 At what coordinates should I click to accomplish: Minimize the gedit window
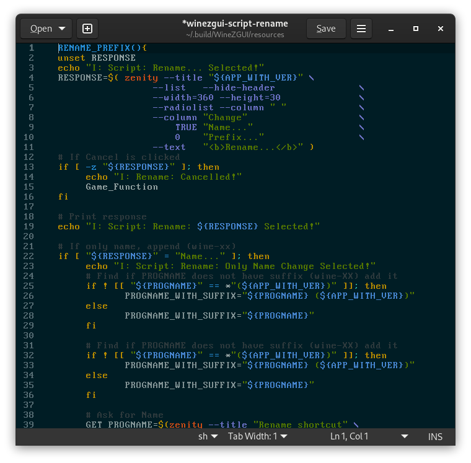391,29
